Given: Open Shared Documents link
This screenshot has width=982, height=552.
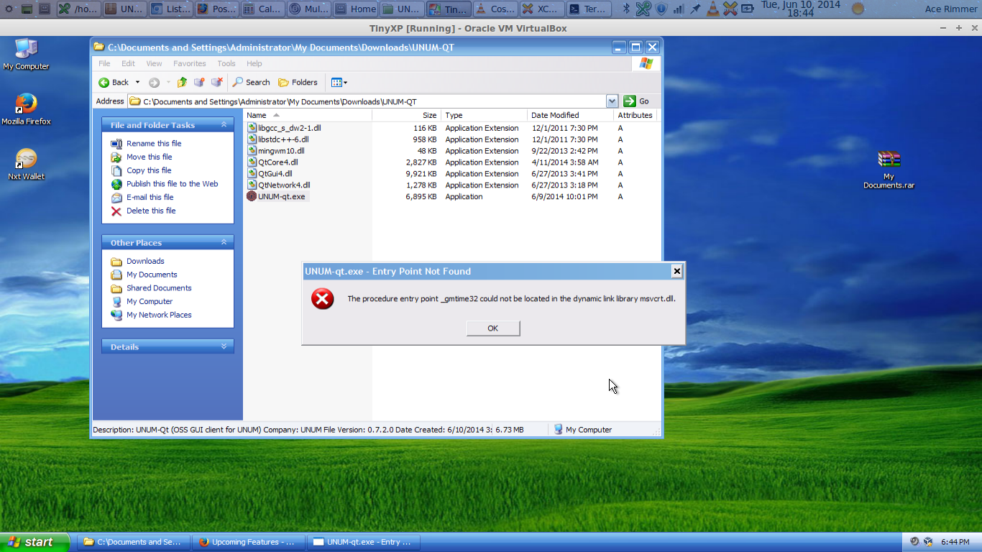Looking at the screenshot, I should point(159,288).
